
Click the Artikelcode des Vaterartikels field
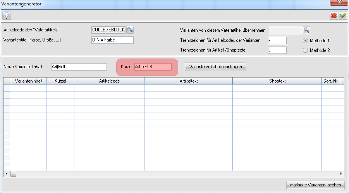[108, 30]
